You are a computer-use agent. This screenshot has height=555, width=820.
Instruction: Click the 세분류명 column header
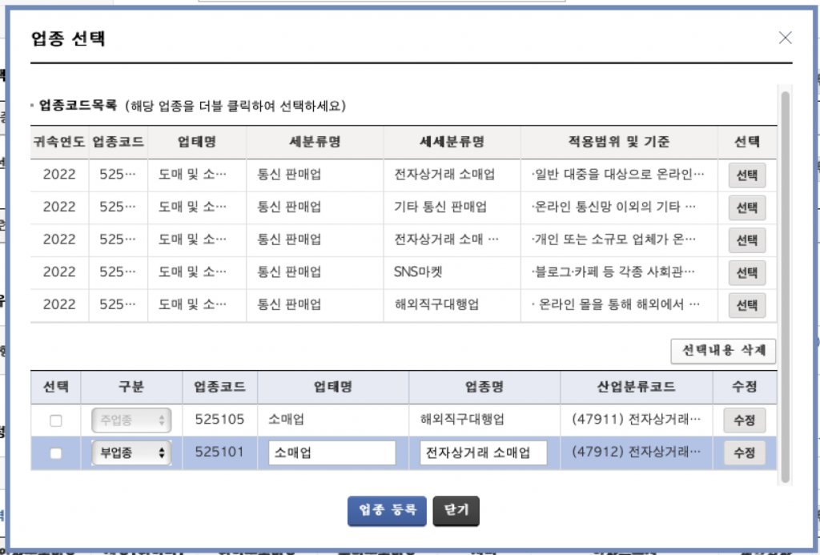(315, 142)
